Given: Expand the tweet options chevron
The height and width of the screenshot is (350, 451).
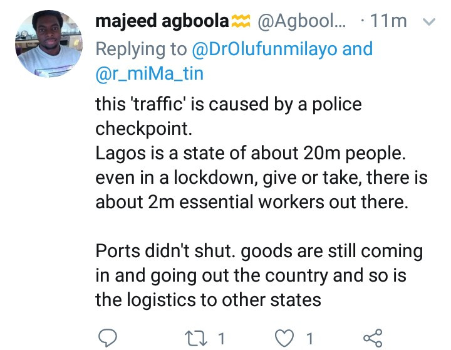Looking at the screenshot, I should [x=429, y=22].
